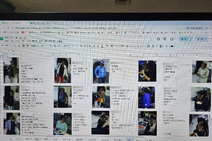This screenshot has width=212, height=141.
Task: Click the create filter funnel icon
Action: click(157, 46)
